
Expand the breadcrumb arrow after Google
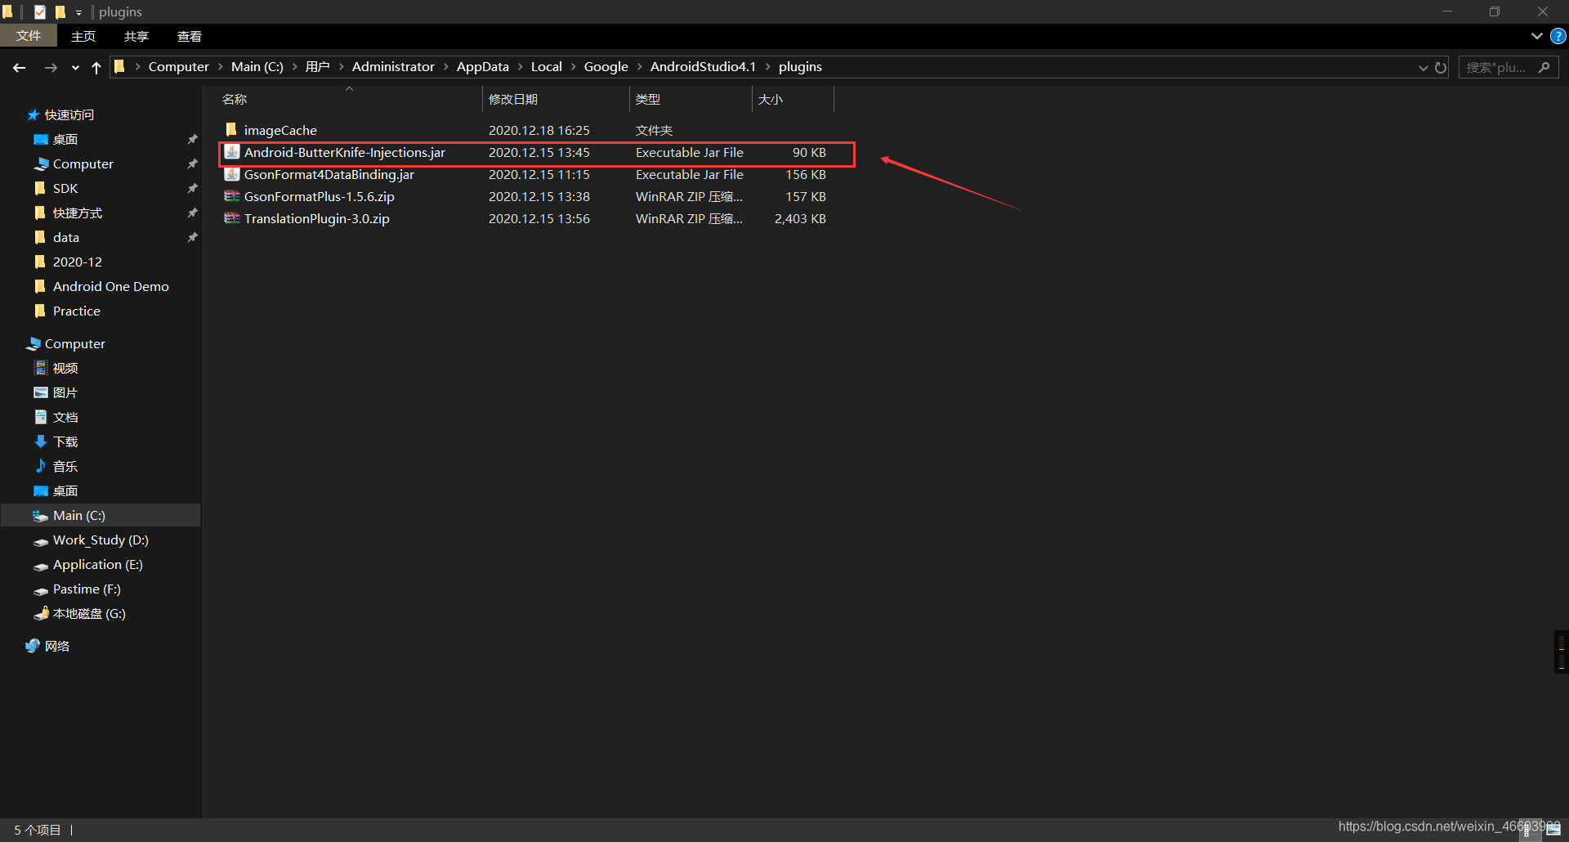(640, 66)
